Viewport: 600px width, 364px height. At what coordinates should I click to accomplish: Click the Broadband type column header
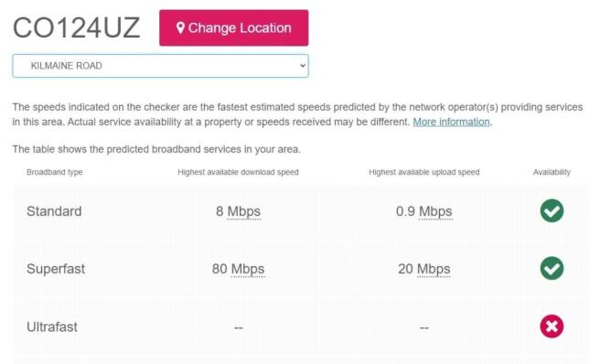55,172
